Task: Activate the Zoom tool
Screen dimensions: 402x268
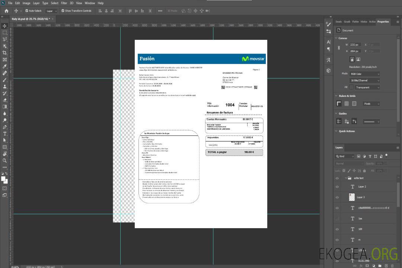Action: pos(5,160)
